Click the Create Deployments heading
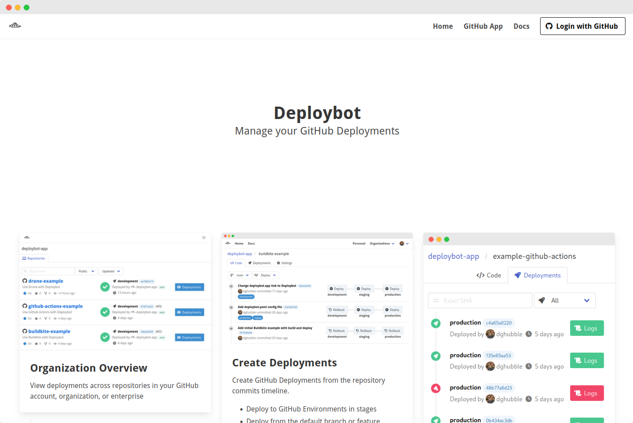 [x=284, y=363]
